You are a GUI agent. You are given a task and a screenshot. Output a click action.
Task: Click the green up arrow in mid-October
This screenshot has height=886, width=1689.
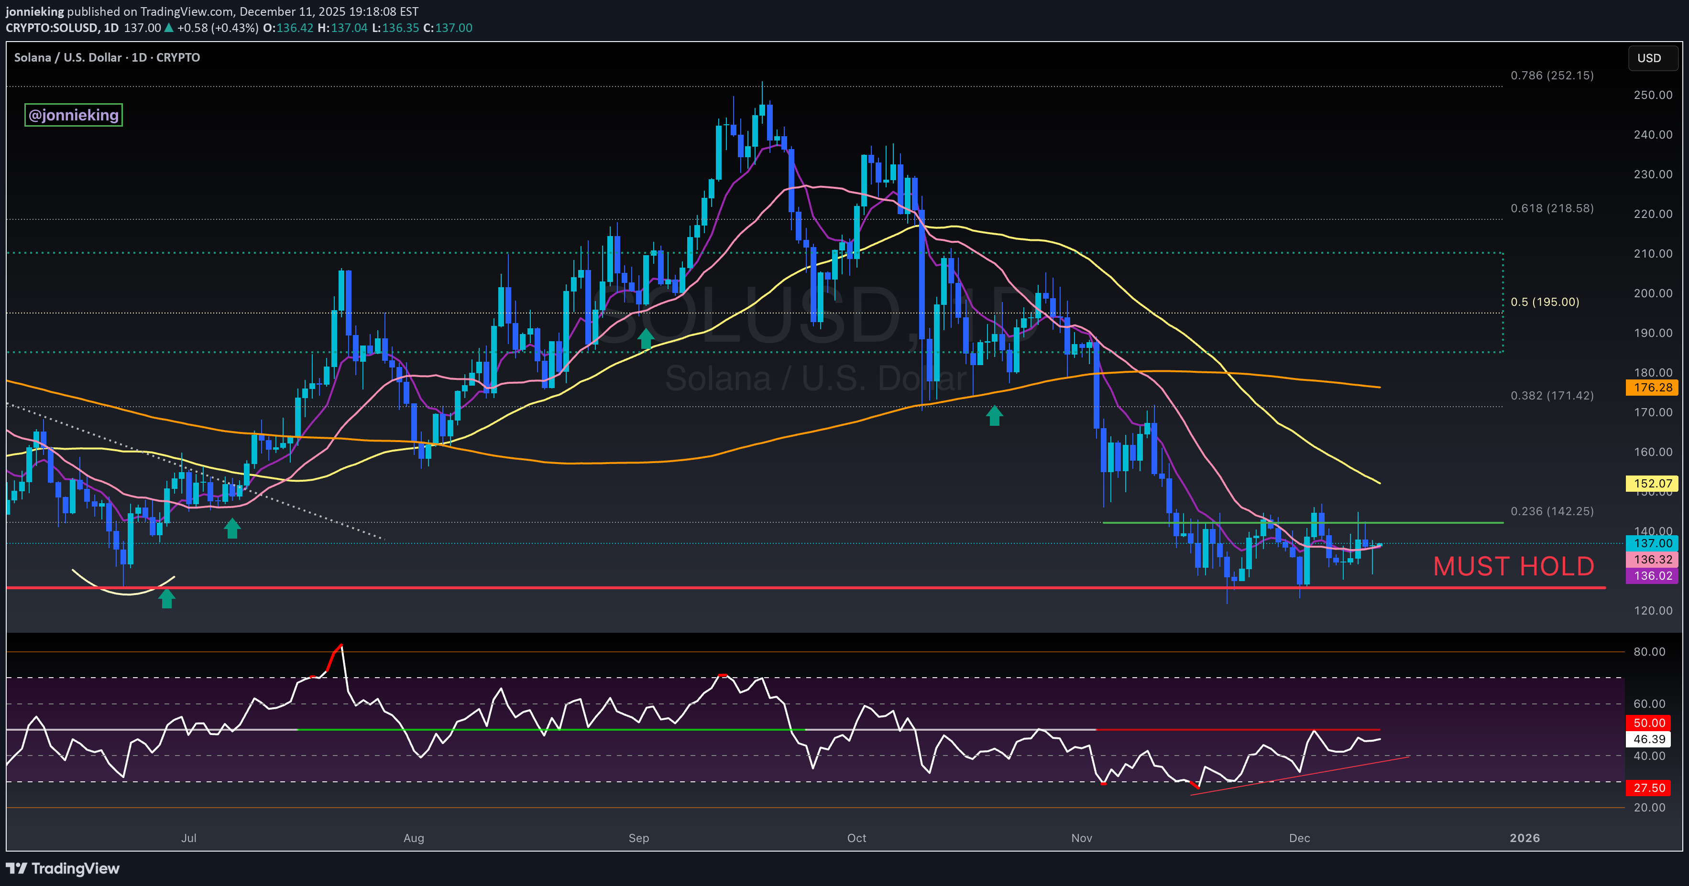(995, 415)
